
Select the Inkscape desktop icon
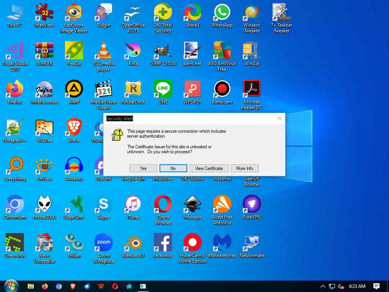193,207
